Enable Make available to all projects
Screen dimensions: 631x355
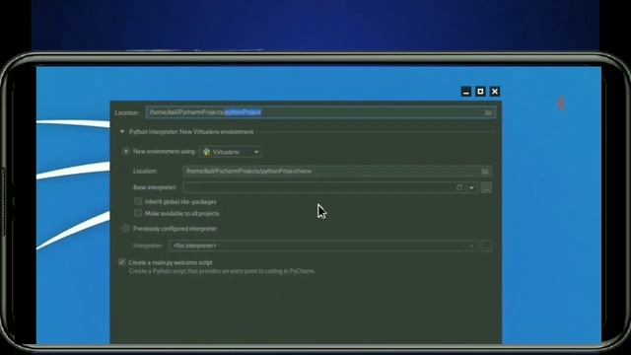(x=138, y=213)
